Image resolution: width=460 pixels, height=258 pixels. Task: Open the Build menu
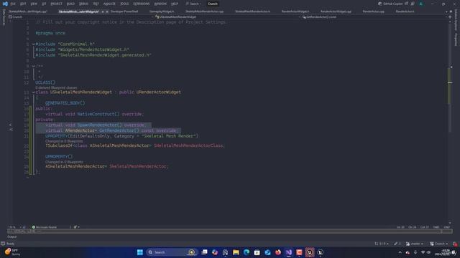70,4
